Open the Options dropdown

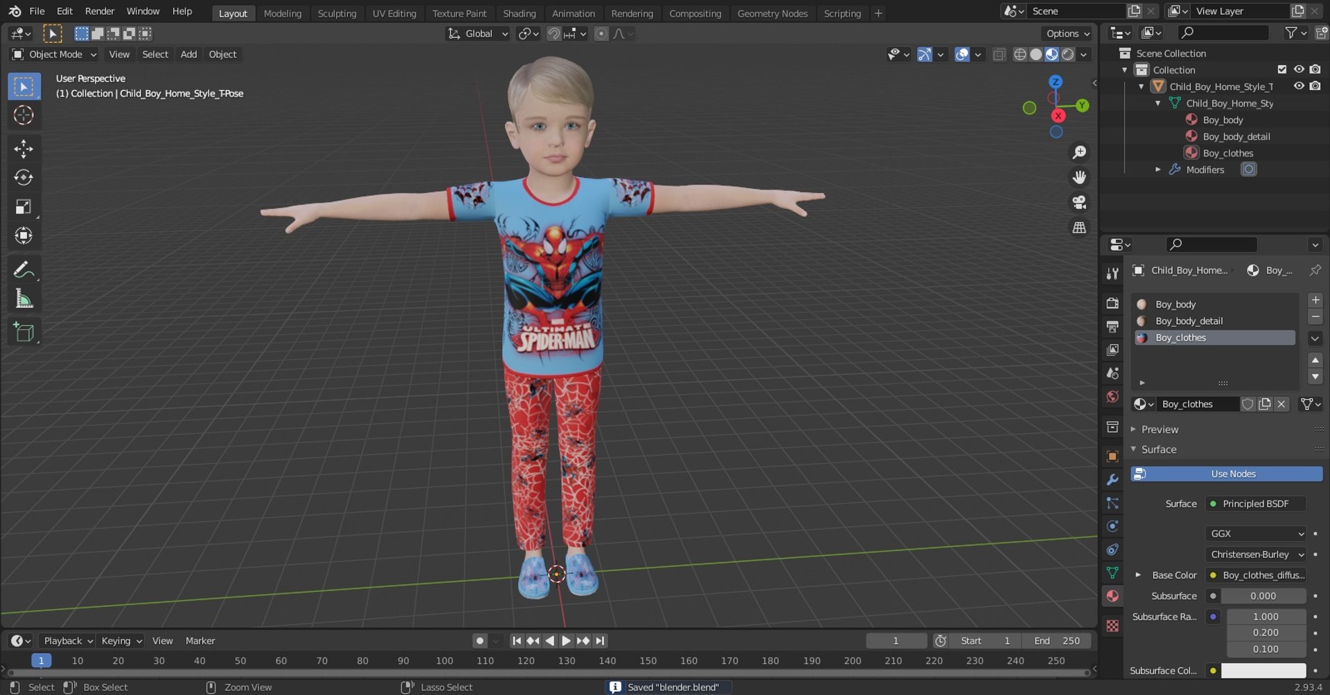click(x=1067, y=34)
